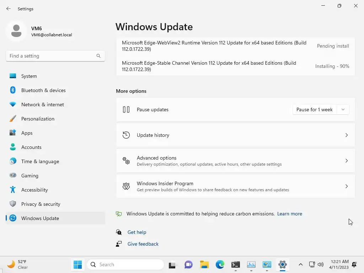This screenshot has width=364, height=273.
Task: Open the Chat camera icon on taskbar
Action: coord(188,264)
